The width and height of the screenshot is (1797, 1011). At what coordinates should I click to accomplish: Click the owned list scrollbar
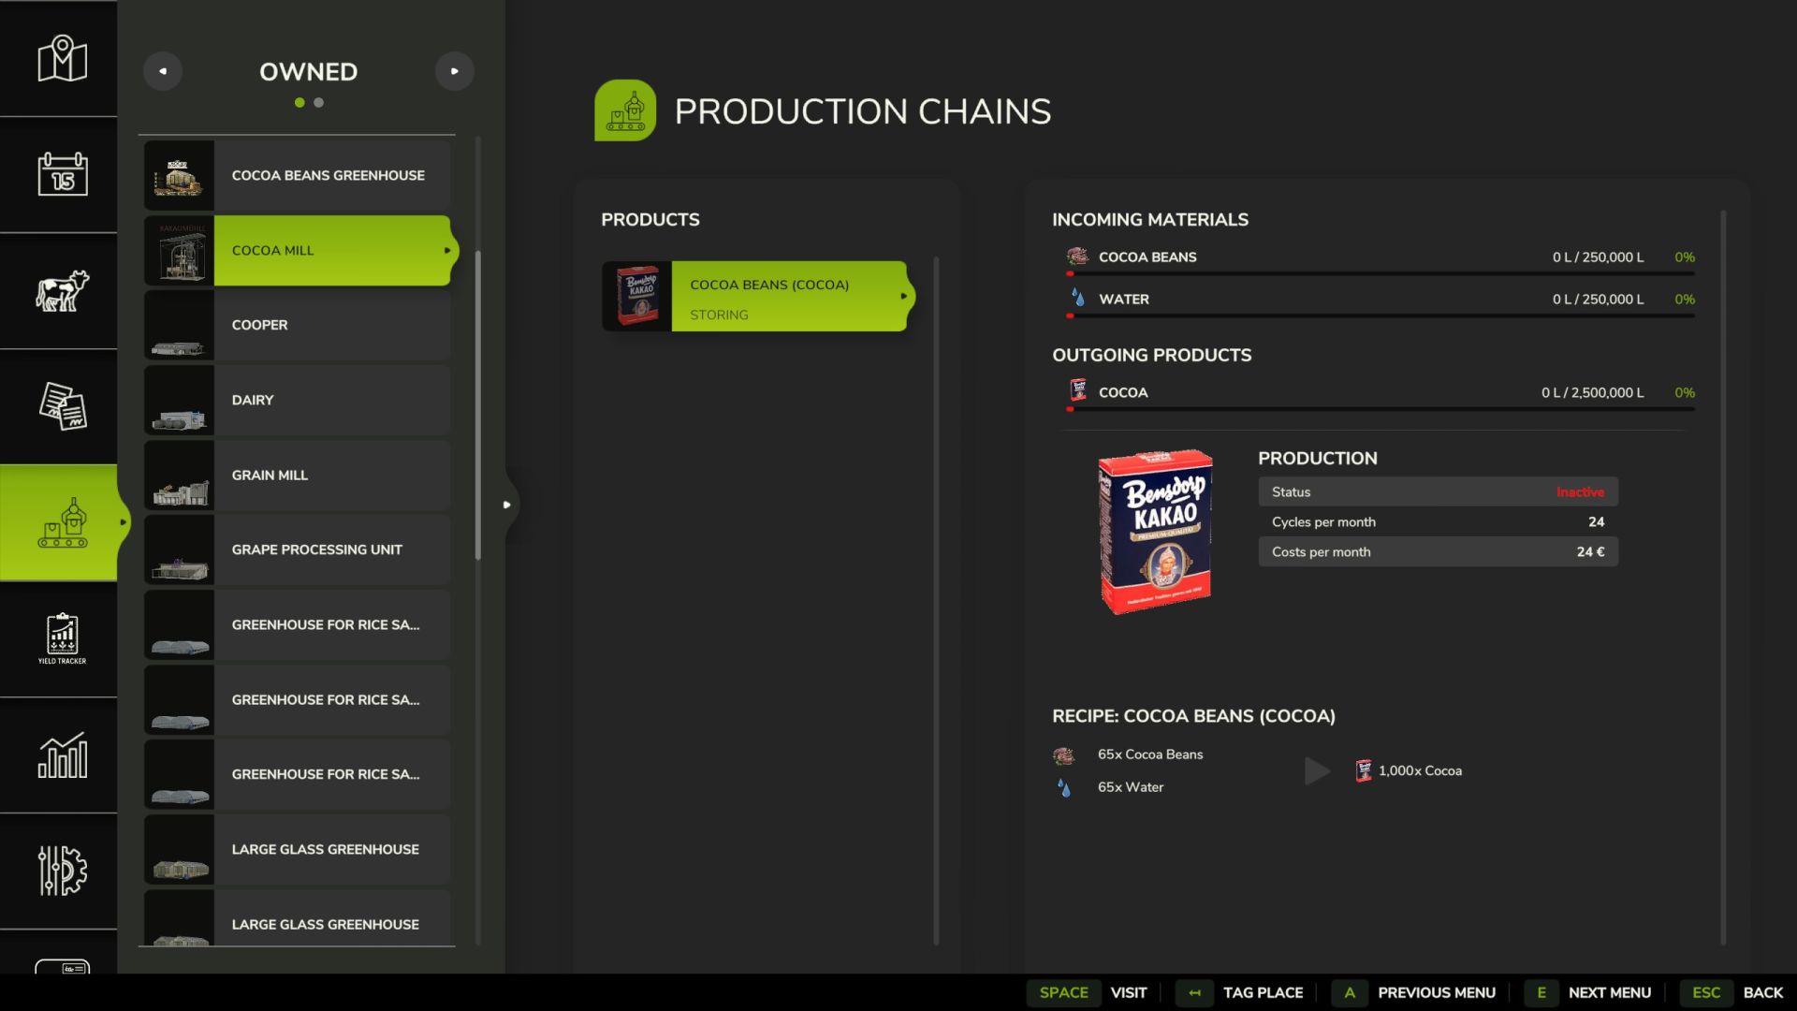478,404
